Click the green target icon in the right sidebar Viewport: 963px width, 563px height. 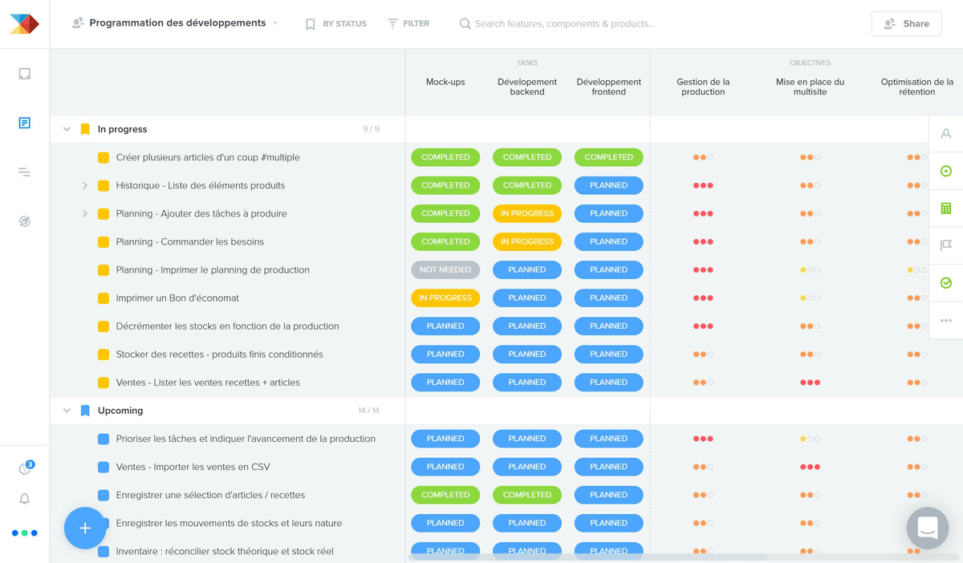point(947,171)
